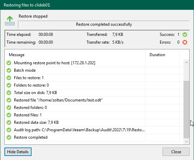Click the checkmark beside Audit log path
The width and height of the screenshot is (194, 160).
(9, 130)
